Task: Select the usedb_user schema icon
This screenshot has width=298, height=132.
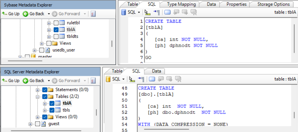Action: [x=48, y=50]
